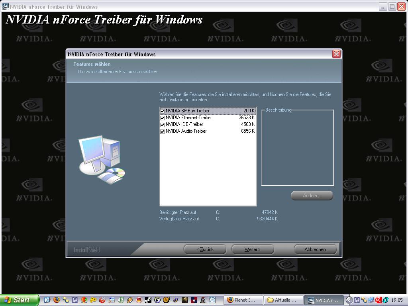The height and width of the screenshot is (306, 408).
Task: Click the outer installer window title icon
Action: (x=5, y=6)
